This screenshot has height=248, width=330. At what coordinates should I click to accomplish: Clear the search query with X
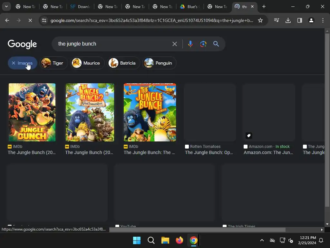(175, 44)
